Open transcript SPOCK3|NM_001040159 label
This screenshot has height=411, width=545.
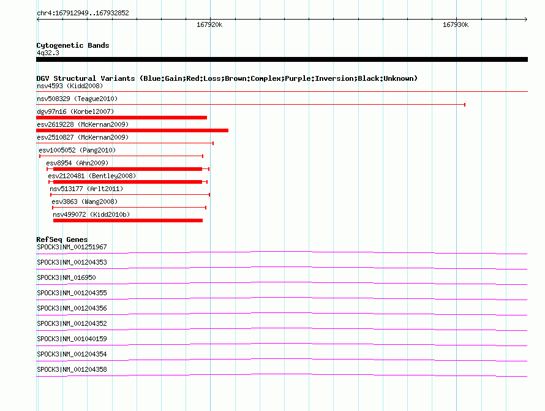tap(72, 339)
